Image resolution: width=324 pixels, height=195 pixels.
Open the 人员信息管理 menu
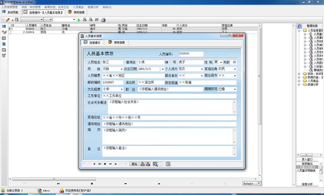pyautogui.click(x=9, y=7)
